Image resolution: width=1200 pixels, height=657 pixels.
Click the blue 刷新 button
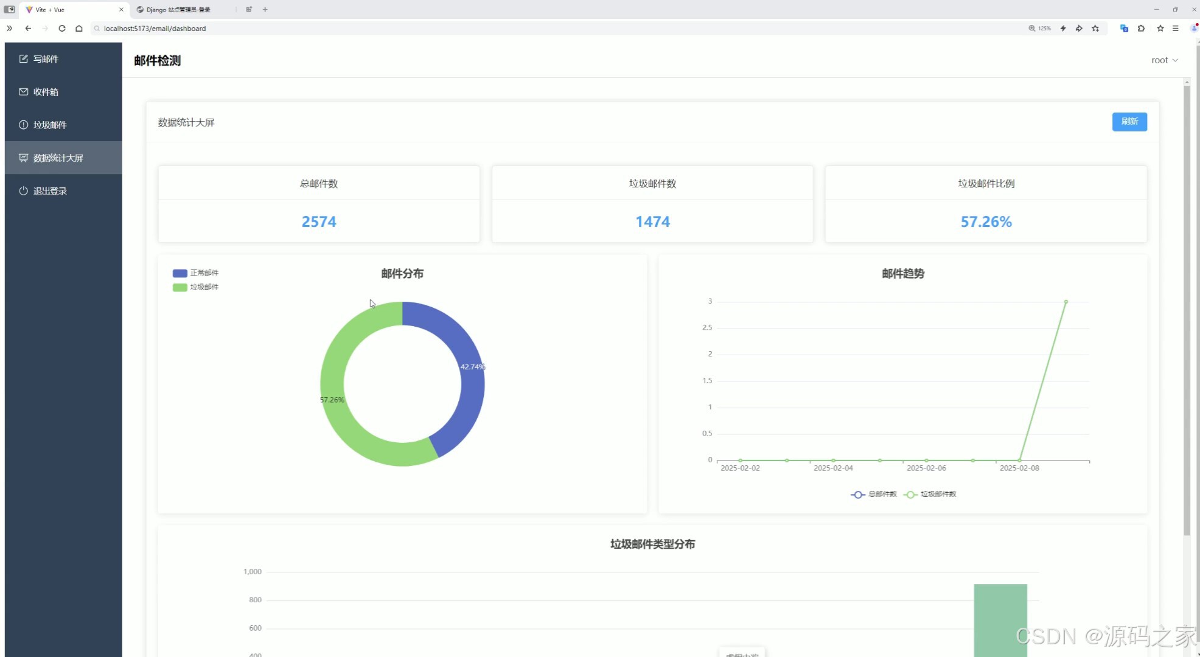[x=1129, y=122]
